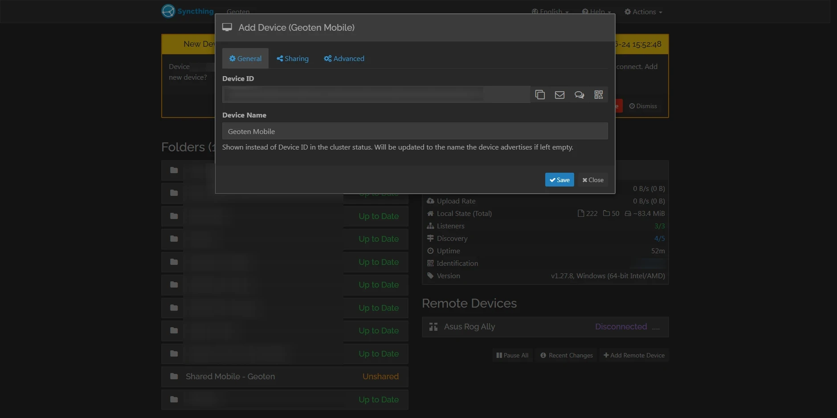Open the Help dropdown
837x418 pixels.
click(596, 12)
